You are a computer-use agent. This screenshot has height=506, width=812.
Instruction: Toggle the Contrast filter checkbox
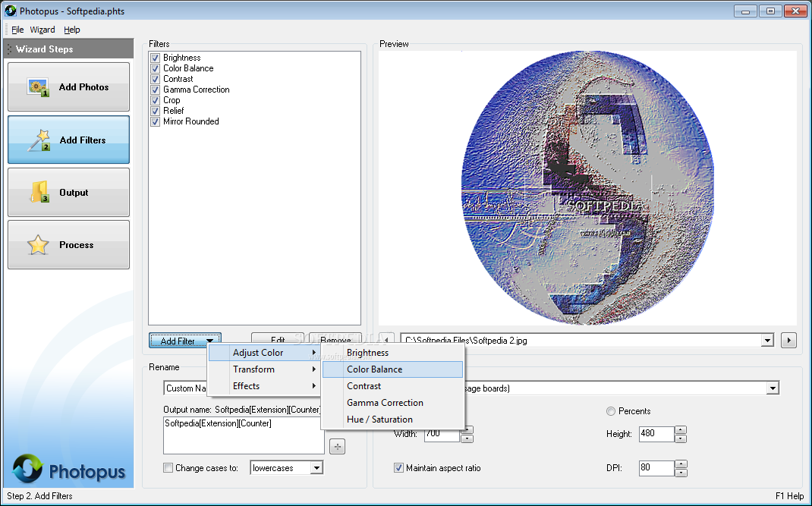155,79
